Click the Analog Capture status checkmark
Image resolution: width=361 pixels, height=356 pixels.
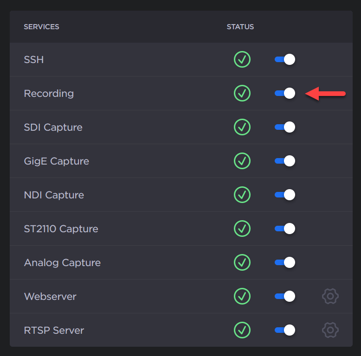(242, 262)
